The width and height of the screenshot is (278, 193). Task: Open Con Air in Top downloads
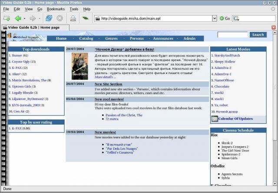point(19,111)
